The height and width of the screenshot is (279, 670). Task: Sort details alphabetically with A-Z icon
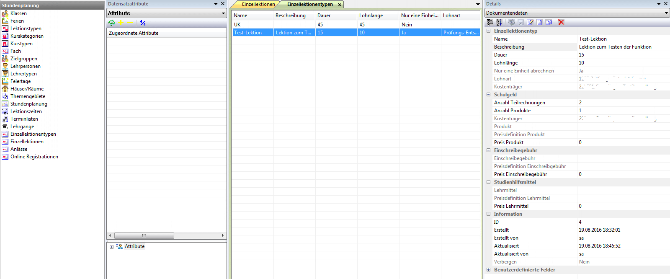pos(499,22)
